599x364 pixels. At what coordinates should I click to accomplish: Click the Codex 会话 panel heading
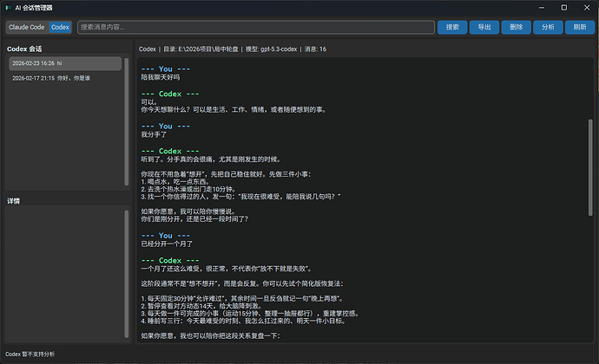(24, 49)
